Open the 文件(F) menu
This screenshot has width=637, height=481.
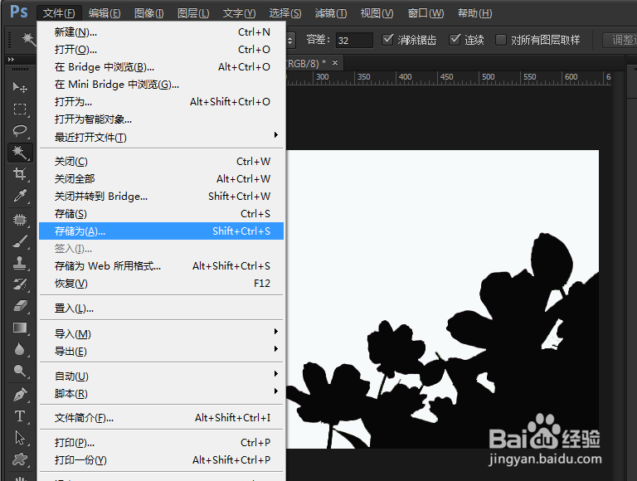(59, 13)
